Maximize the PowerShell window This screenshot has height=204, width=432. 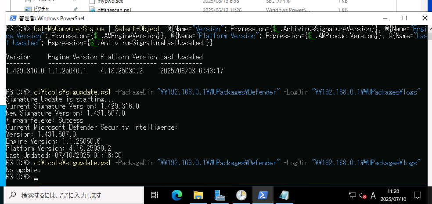click(x=405, y=18)
